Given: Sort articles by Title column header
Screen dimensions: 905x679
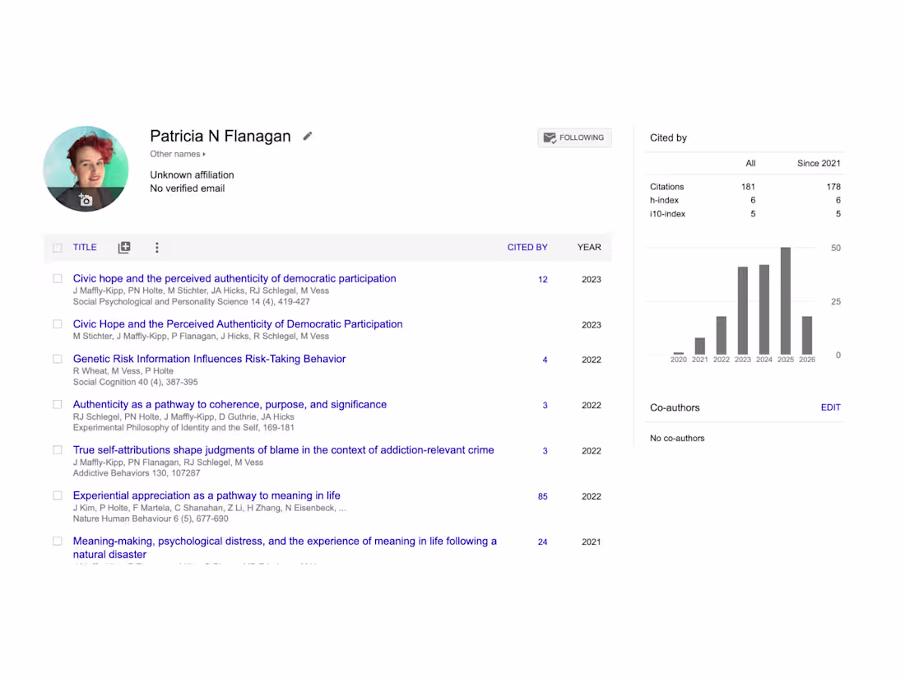Looking at the screenshot, I should tap(85, 247).
